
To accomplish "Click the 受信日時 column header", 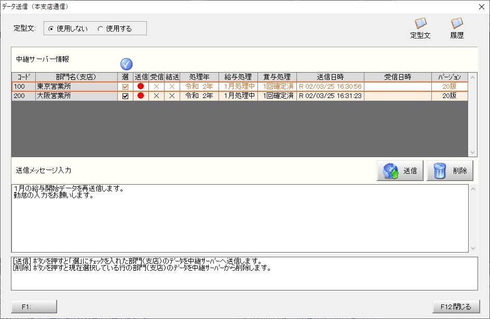I will click(398, 77).
